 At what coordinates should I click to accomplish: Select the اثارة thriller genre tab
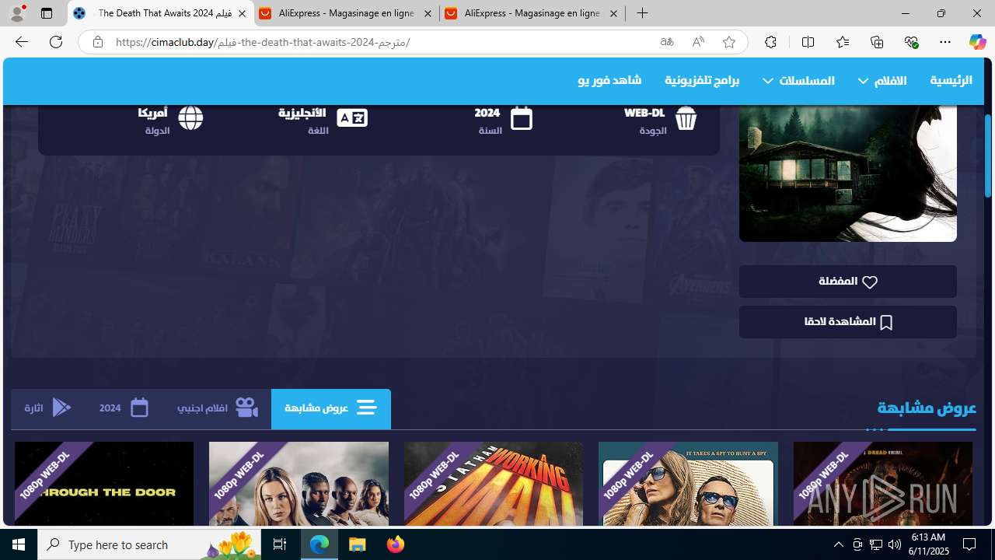(x=47, y=408)
